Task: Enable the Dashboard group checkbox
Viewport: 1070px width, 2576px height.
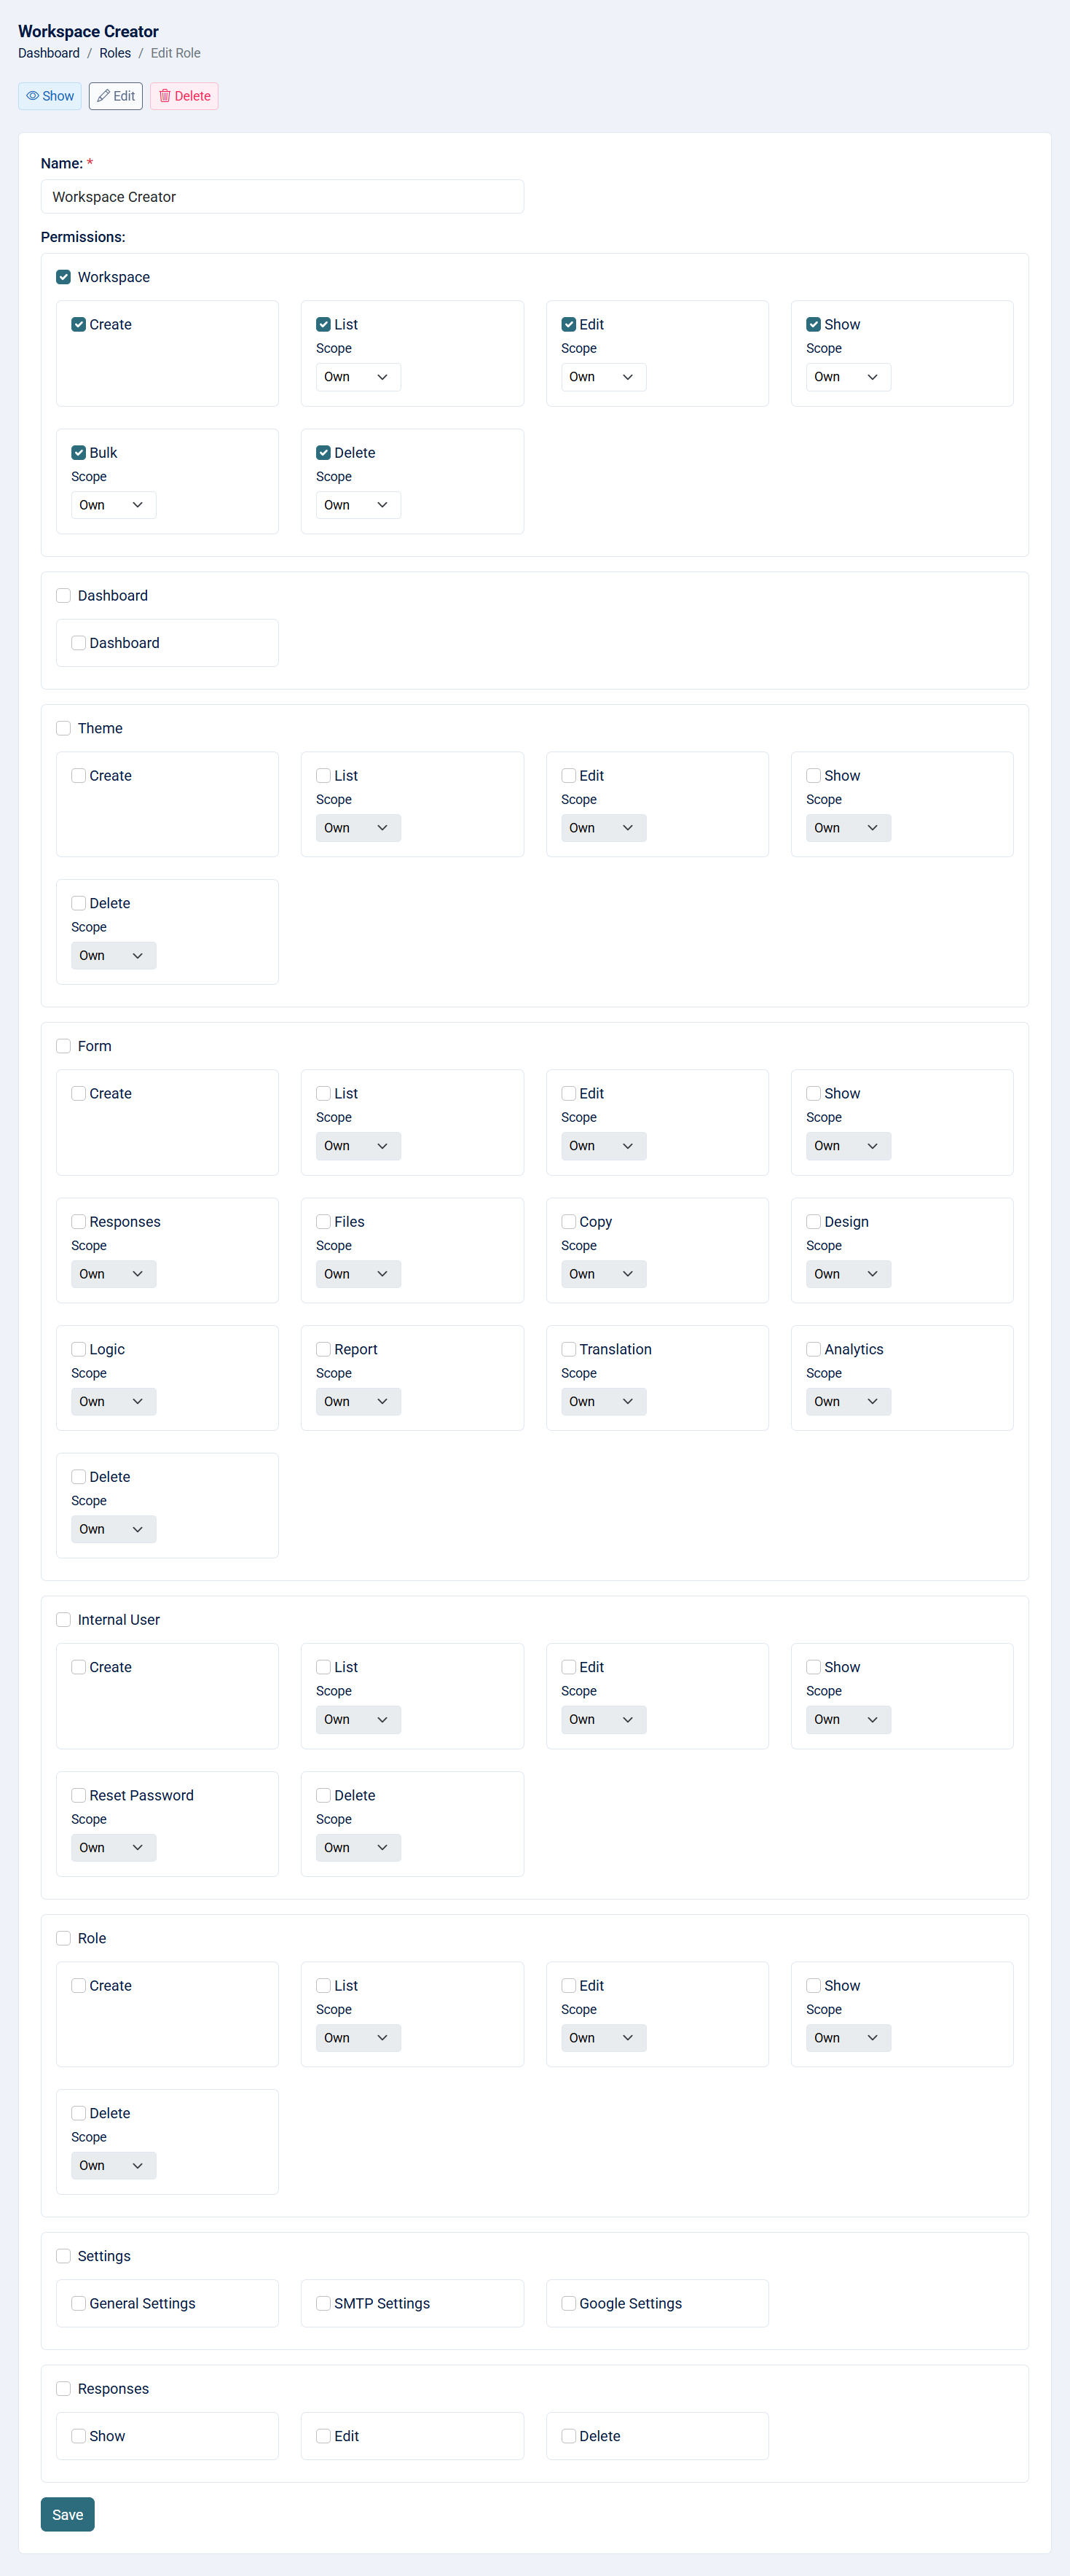Action: [x=64, y=595]
